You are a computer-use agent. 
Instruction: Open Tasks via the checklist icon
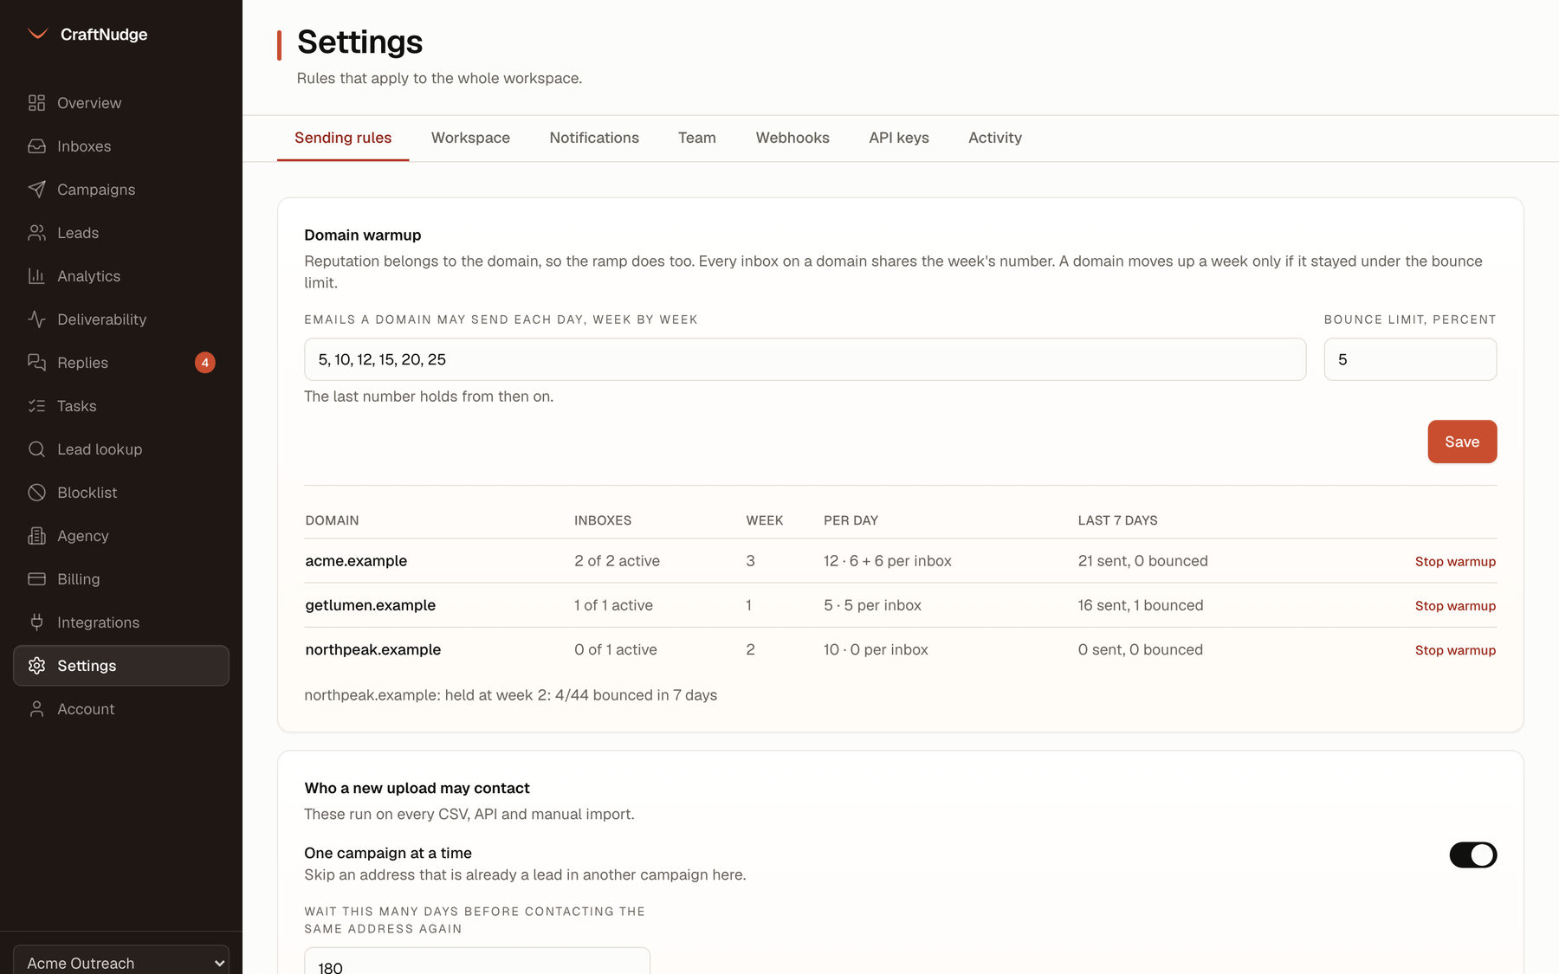[x=36, y=406]
